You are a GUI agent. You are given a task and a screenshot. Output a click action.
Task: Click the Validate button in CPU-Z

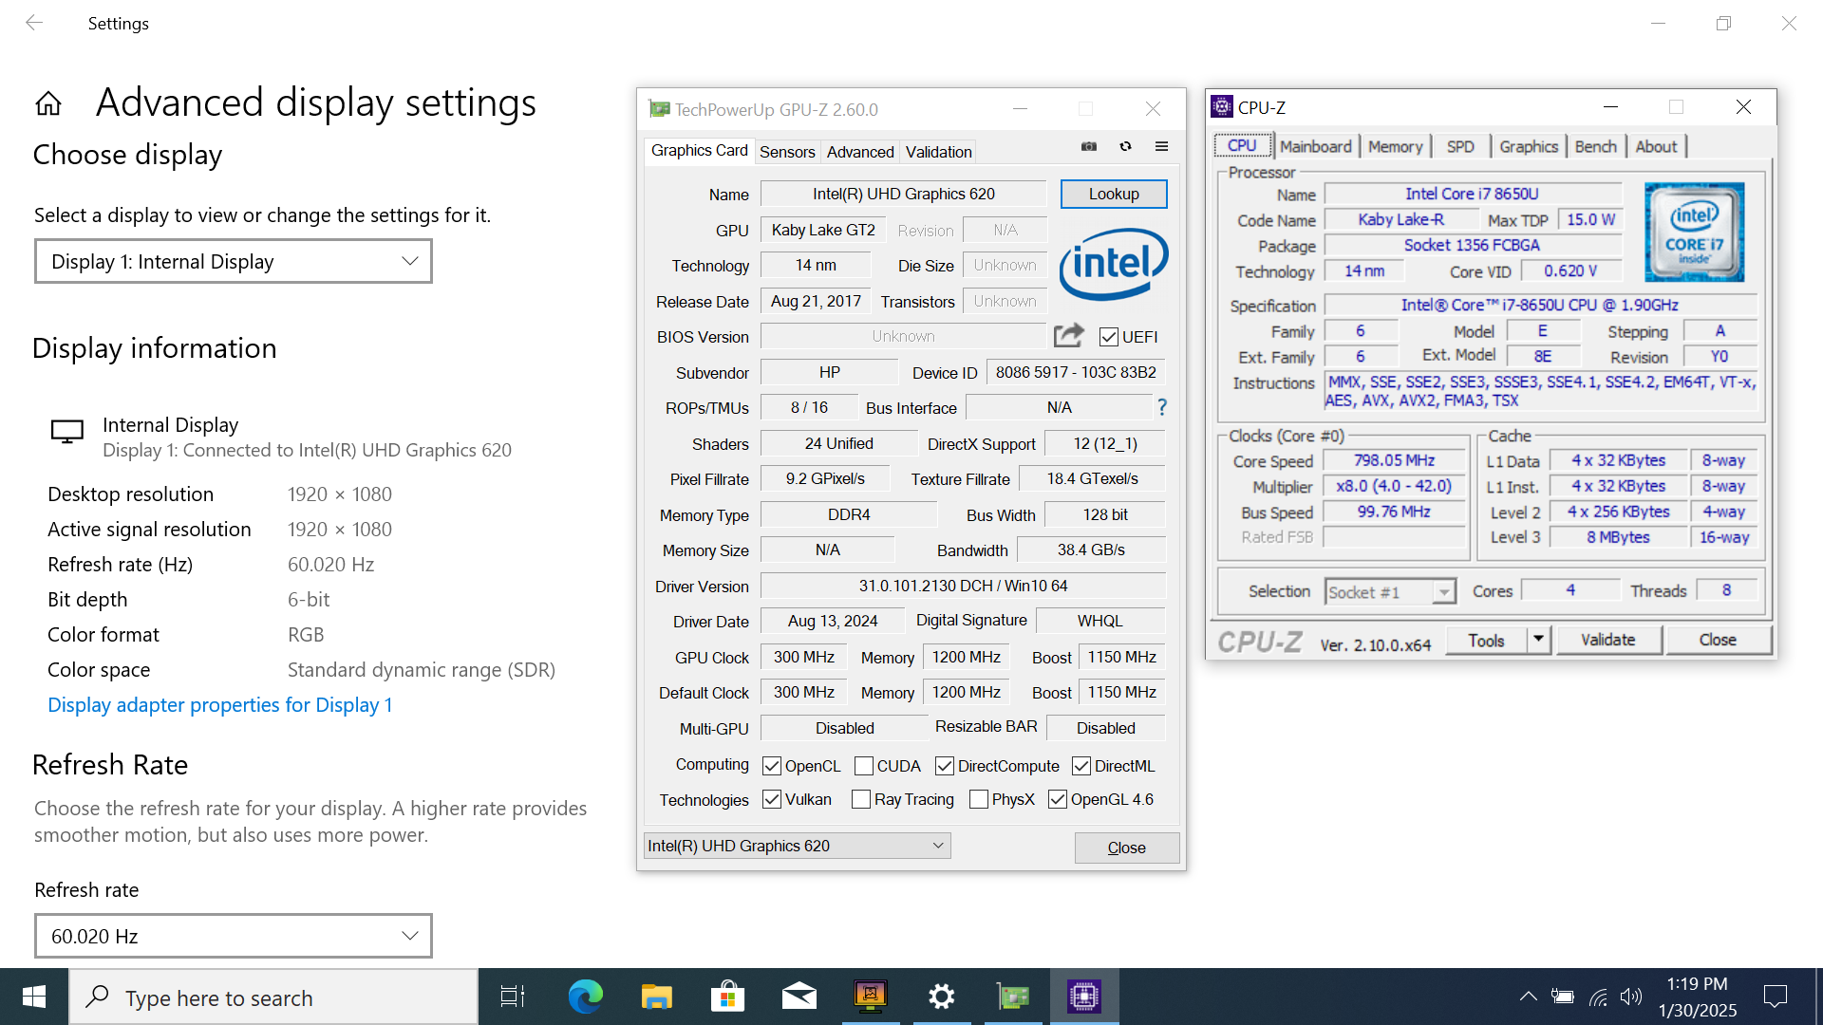click(x=1607, y=640)
